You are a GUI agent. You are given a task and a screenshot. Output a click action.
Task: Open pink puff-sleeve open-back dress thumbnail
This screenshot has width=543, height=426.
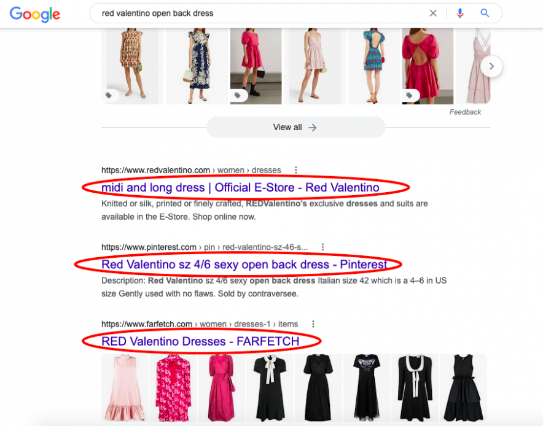[428, 66]
